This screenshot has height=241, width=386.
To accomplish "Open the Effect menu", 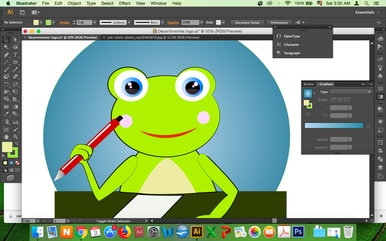I will pos(125,3).
